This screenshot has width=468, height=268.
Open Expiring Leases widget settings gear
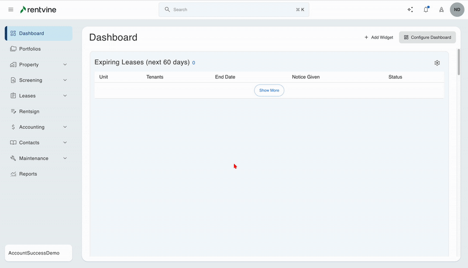pos(437,63)
